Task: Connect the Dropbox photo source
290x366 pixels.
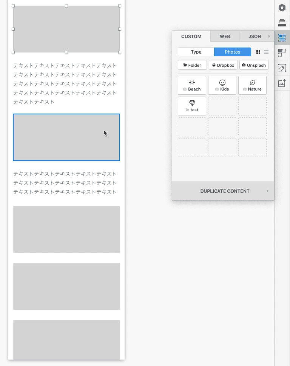Action: coord(223,65)
